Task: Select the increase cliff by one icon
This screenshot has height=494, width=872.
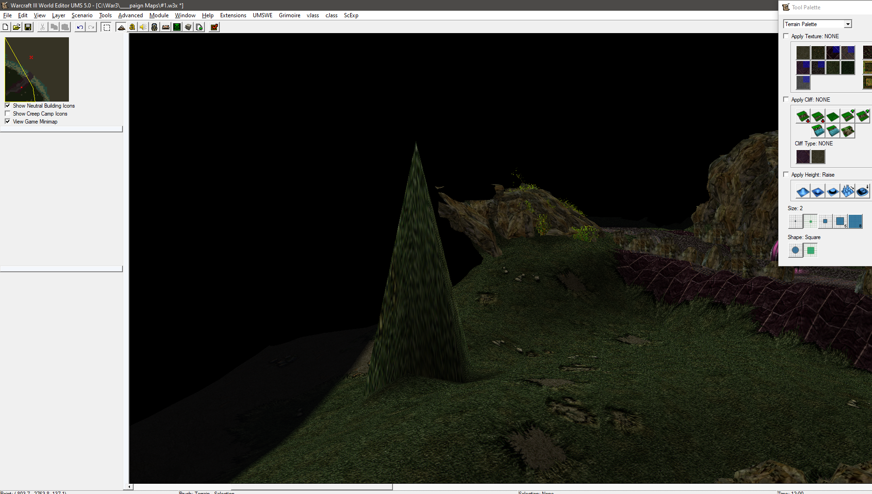Action: tap(848, 116)
